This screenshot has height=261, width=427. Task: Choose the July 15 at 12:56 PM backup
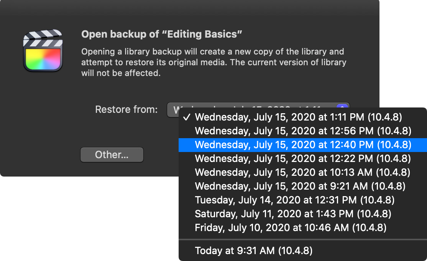[x=302, y=131]
